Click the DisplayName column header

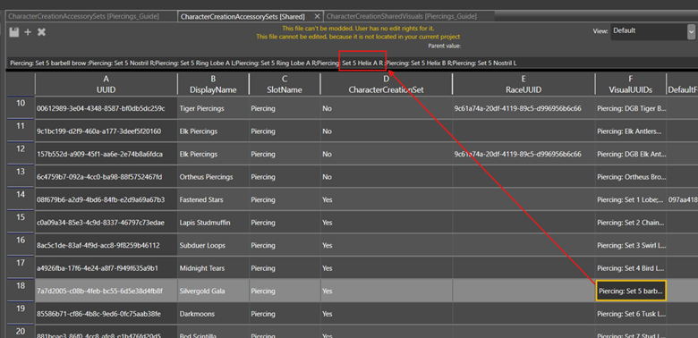[213, 84]
